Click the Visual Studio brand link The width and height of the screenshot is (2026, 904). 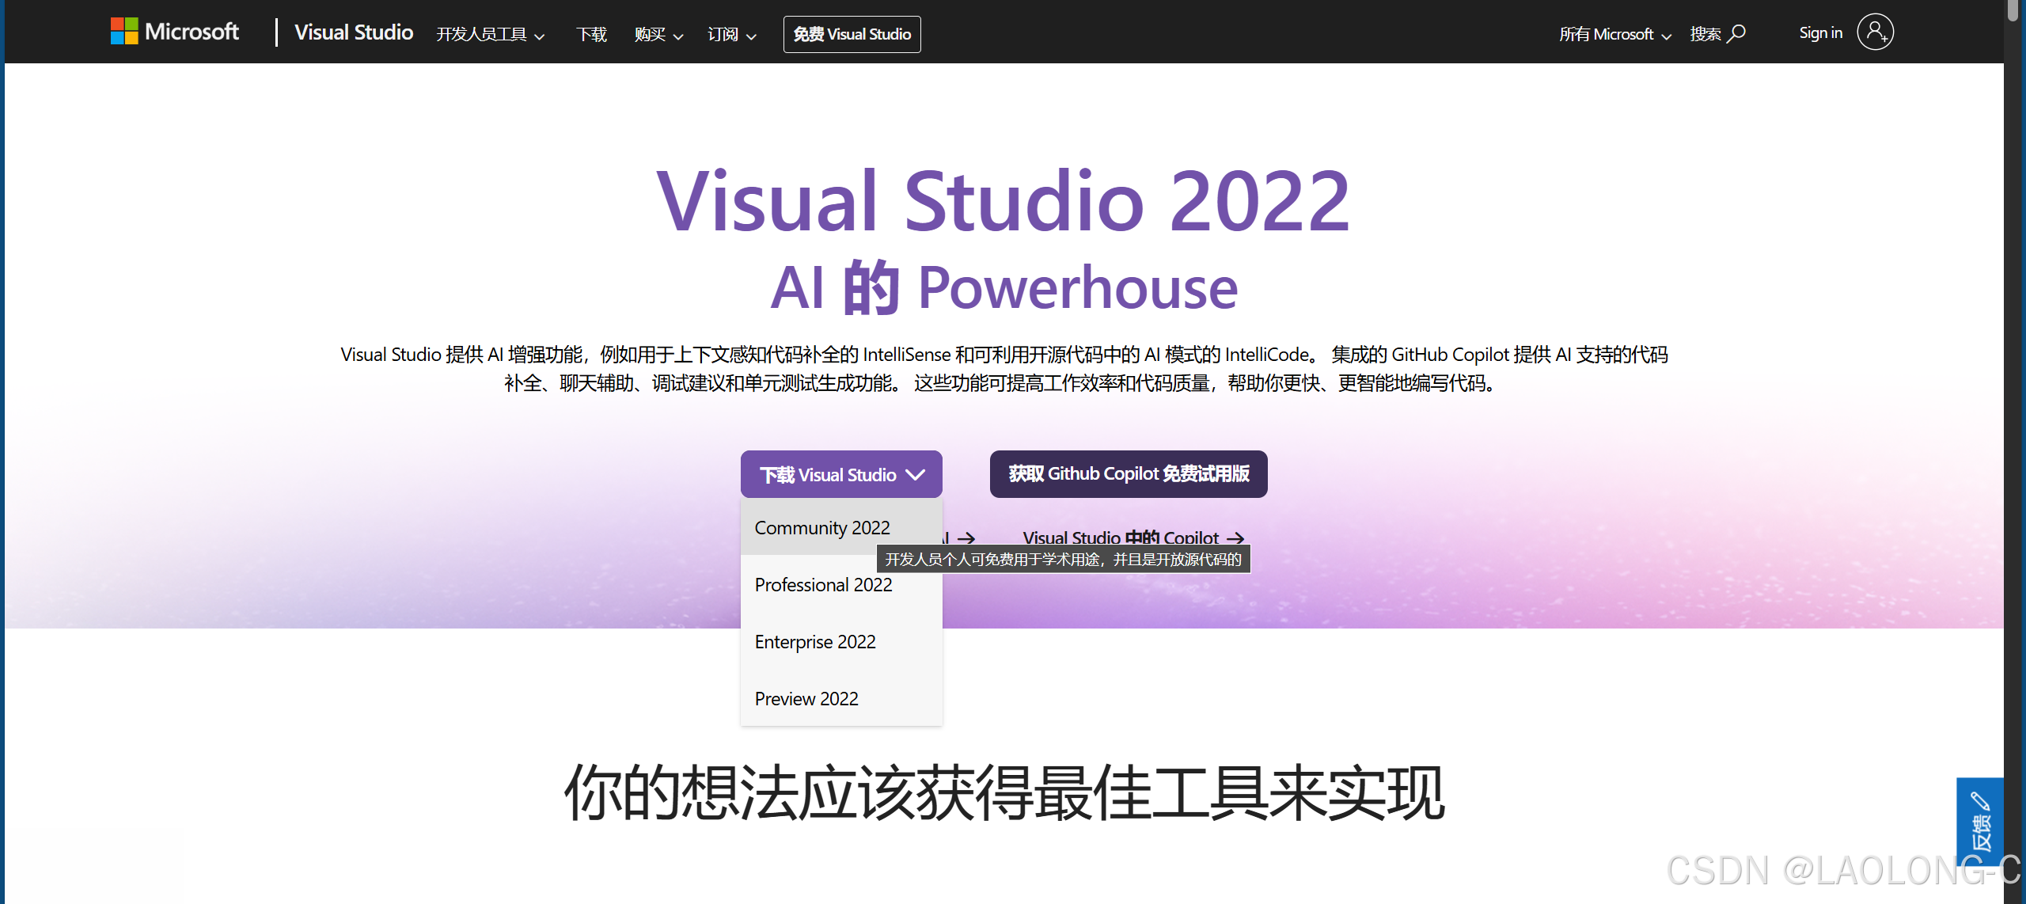tap(354, 32)
